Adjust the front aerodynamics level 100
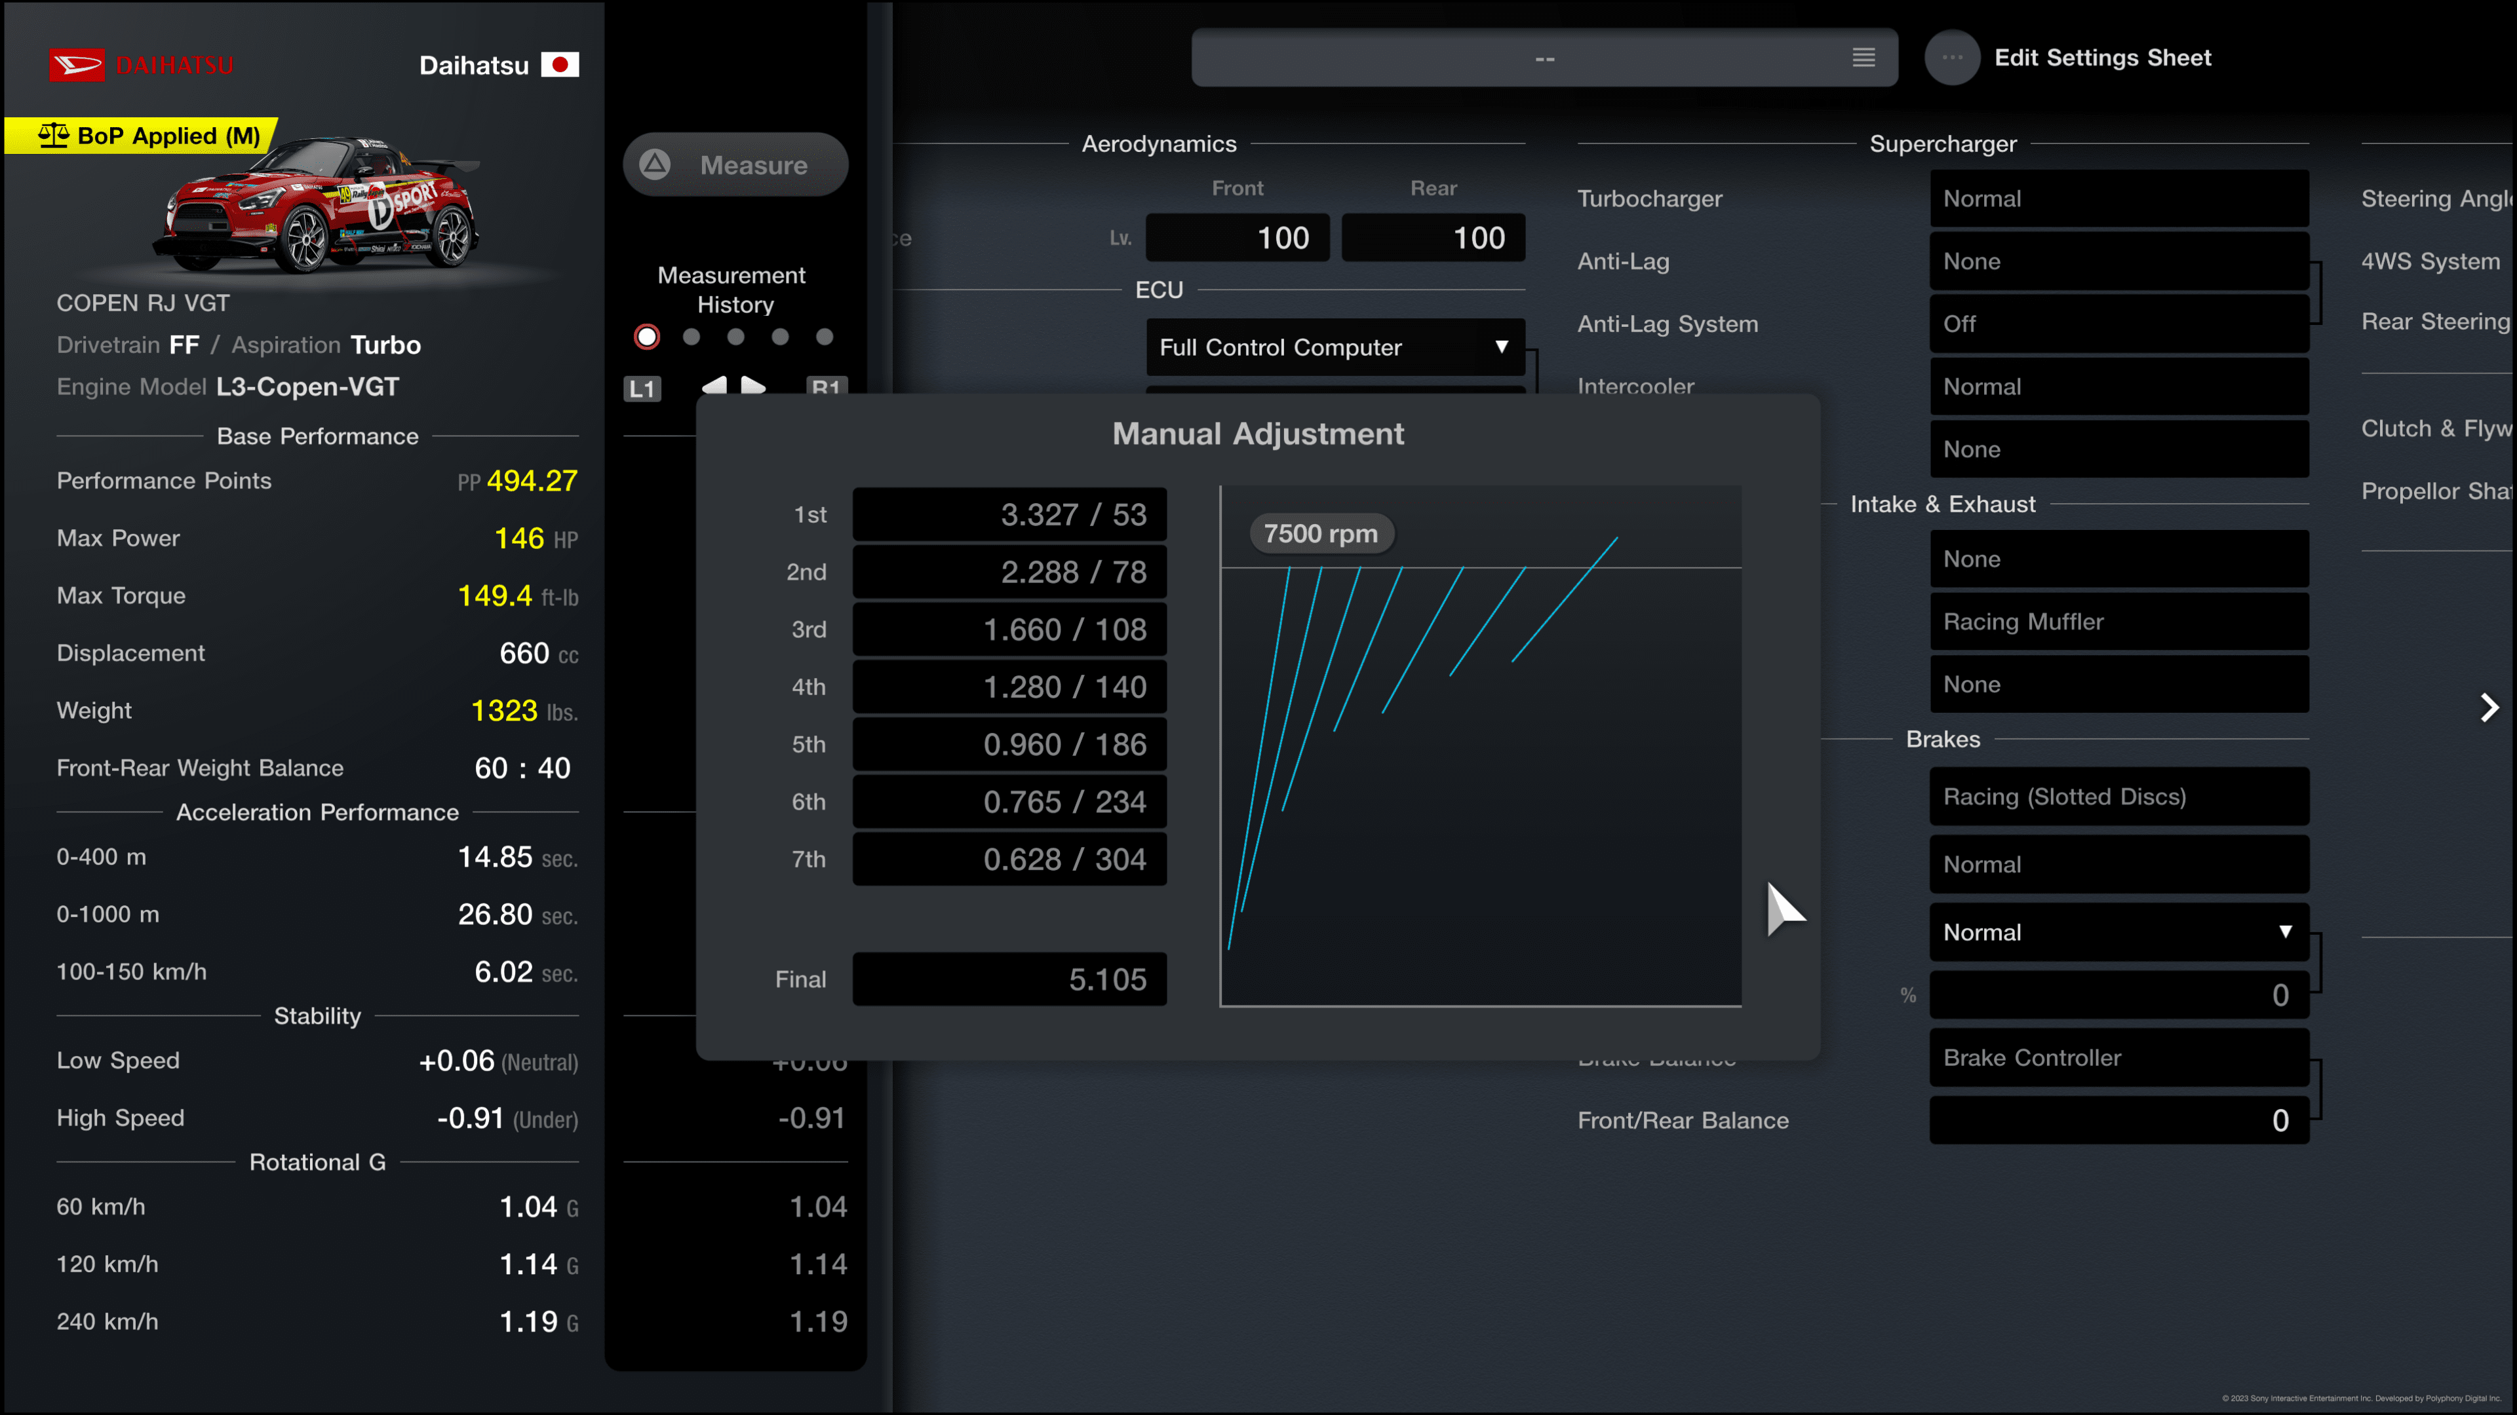 (1237, 237)
